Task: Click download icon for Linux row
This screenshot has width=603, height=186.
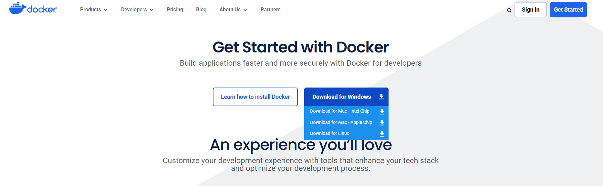Action: [x=382, y=134]
